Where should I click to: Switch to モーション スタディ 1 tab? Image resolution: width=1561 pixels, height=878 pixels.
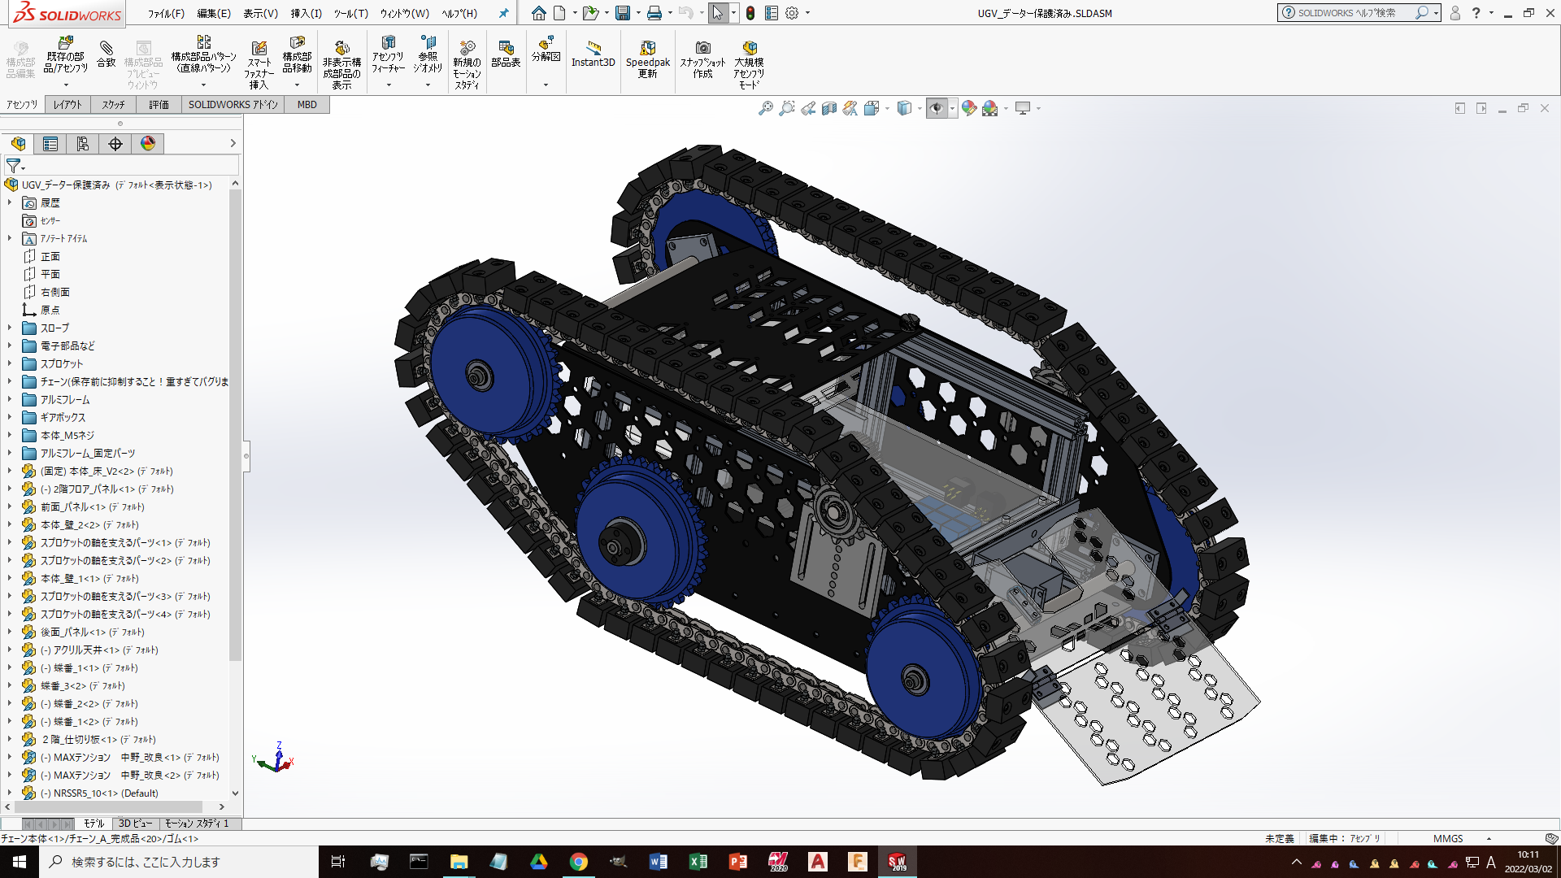pos(197,824)
